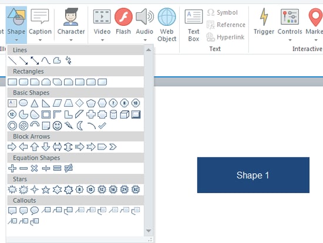Select the smiley face basic shape
The height and width of the screenshot is (243, 323).
pyautogui.click(x=57, y=126)
